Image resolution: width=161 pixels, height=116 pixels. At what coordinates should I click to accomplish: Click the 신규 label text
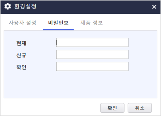tap(21, 55)
